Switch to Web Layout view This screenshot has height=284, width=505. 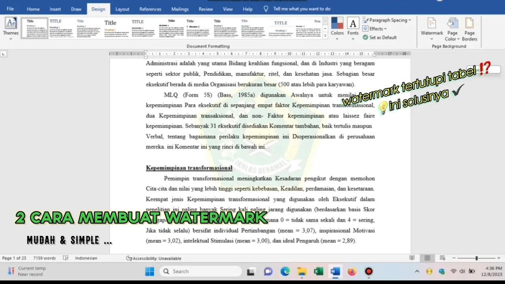coord(442,258)
